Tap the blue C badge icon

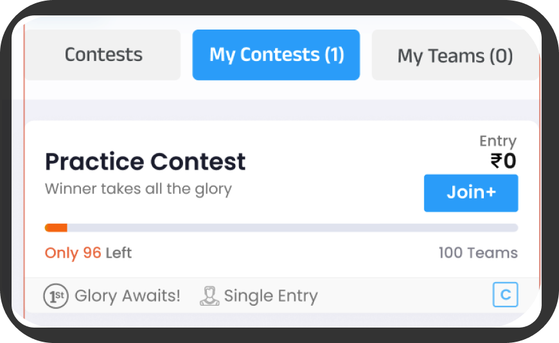click(x=505, y=295)
